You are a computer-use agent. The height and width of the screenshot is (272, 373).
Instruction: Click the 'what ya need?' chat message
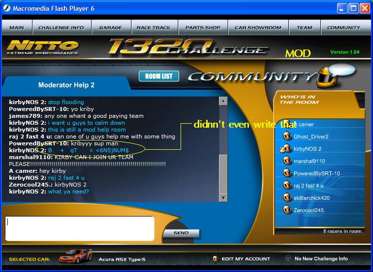click(x=68, y=191)
